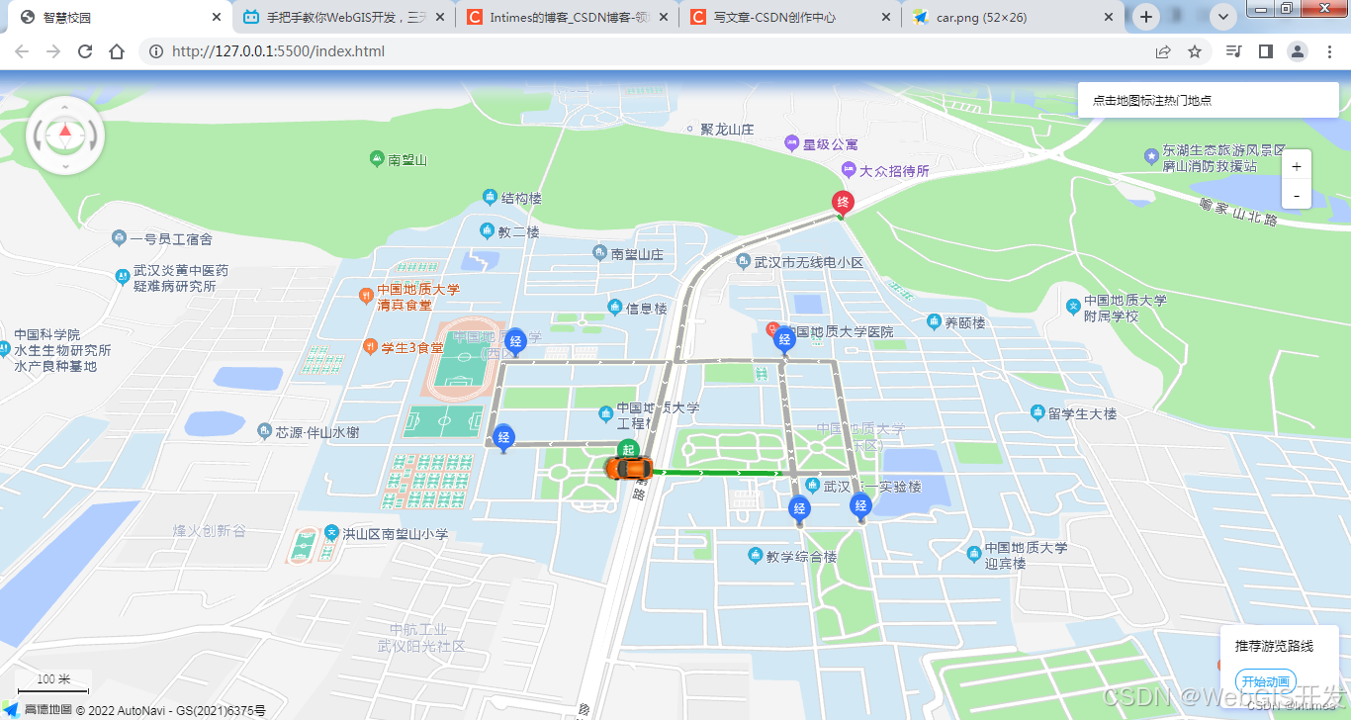Screen dimensions: 1351x720
Task: Click the 武汉市无线电小区 POI icon
Action: click(x=744, y=261)
